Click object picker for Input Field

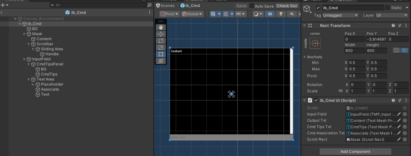pyautogui.click(x=405, y=114)
